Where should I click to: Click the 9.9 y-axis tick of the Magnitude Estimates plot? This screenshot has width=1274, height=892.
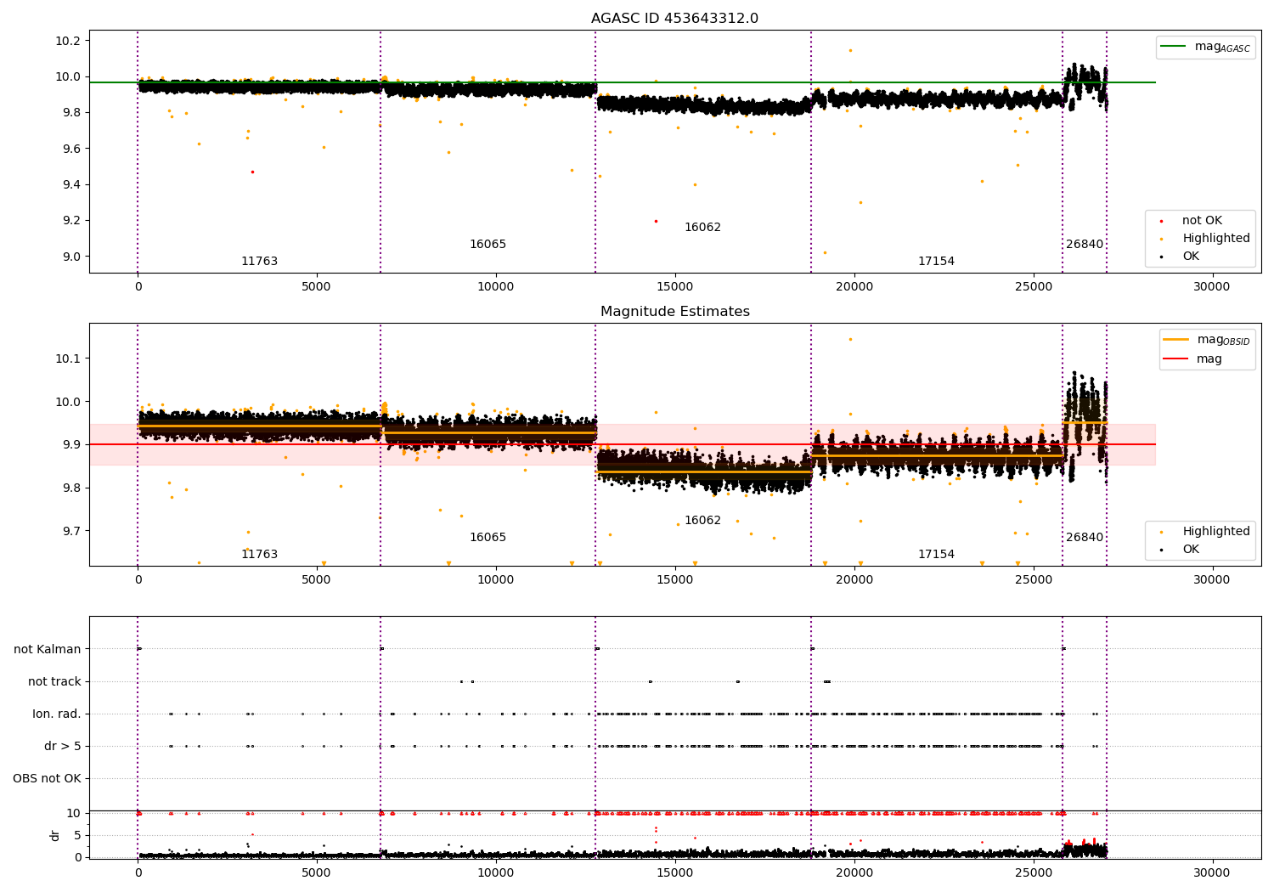pyautogui.click(x=71, y=444)
